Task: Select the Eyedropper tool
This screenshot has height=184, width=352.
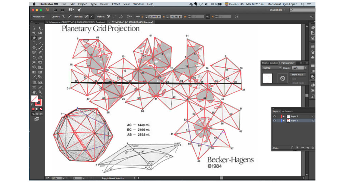Action: click(34, 77)
